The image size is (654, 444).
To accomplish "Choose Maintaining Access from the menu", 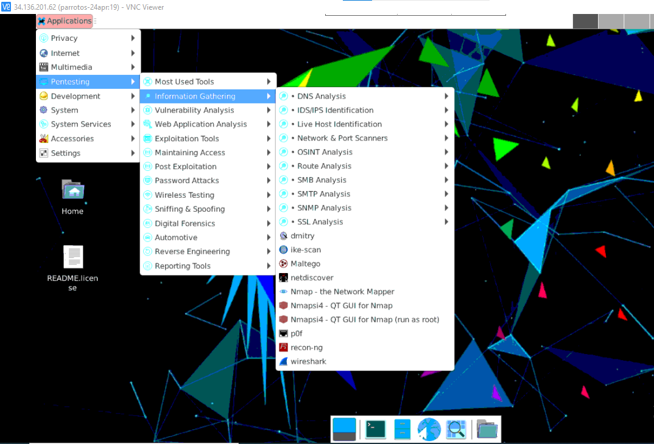I will 208,153.
